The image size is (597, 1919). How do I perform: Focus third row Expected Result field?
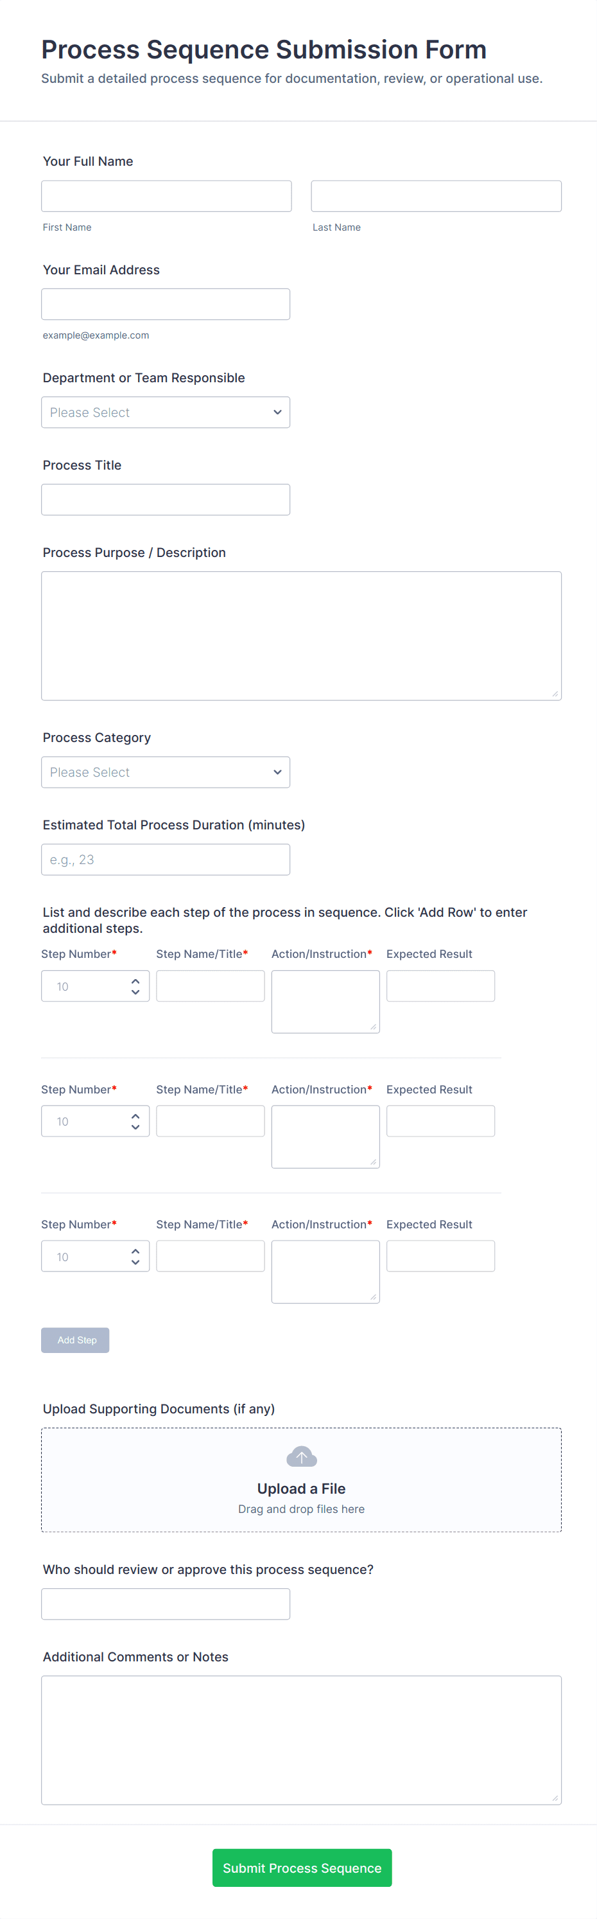click(x=440, y=1255)
